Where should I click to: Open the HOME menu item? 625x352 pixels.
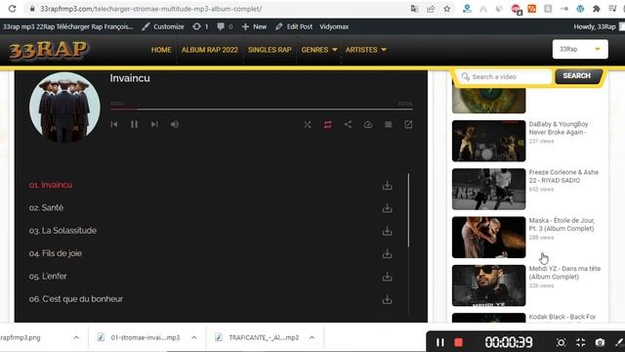161,50
